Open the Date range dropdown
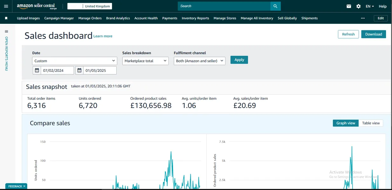Image resolution: width=392 pixels, height=190 pixels. pyautogui.click(x=75, y=61)
